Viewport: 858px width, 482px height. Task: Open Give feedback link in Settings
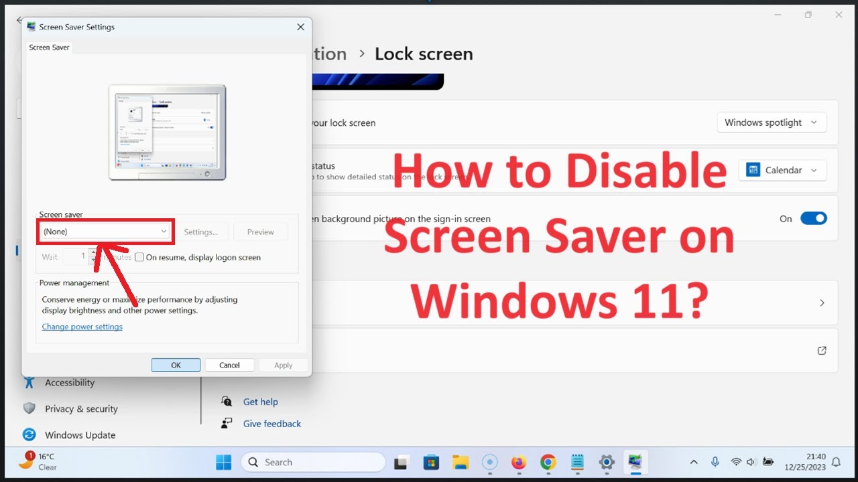point(271,424)
